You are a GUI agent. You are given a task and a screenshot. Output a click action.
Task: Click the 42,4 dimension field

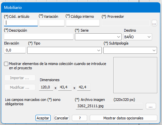click(x=84, y=87)
